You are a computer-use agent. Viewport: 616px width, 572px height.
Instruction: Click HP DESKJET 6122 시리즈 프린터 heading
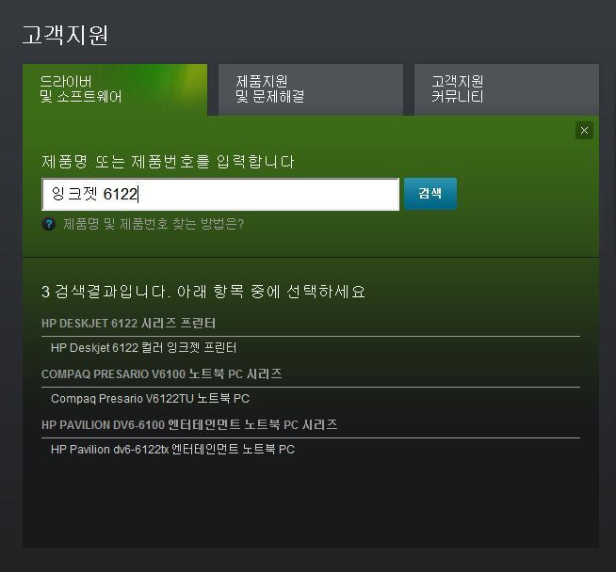(128, 324)
